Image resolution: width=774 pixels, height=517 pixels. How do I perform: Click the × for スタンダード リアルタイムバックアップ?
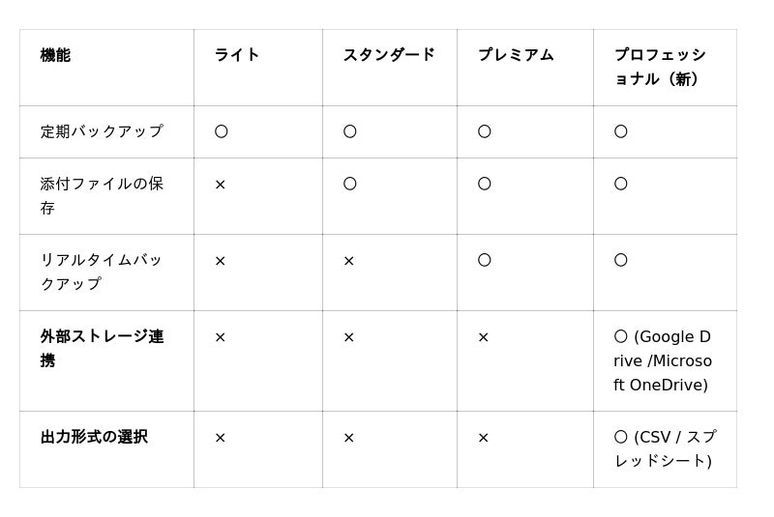pyautogui.click(x=349, y=261)
